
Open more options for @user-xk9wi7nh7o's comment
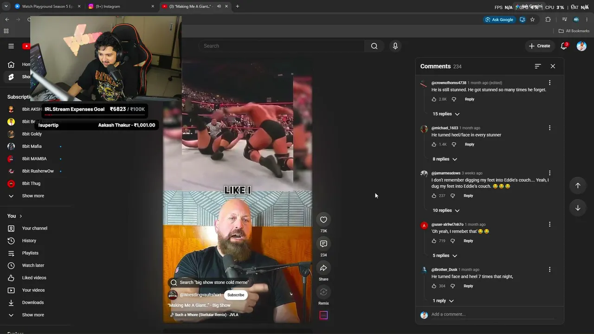[550, 224]
